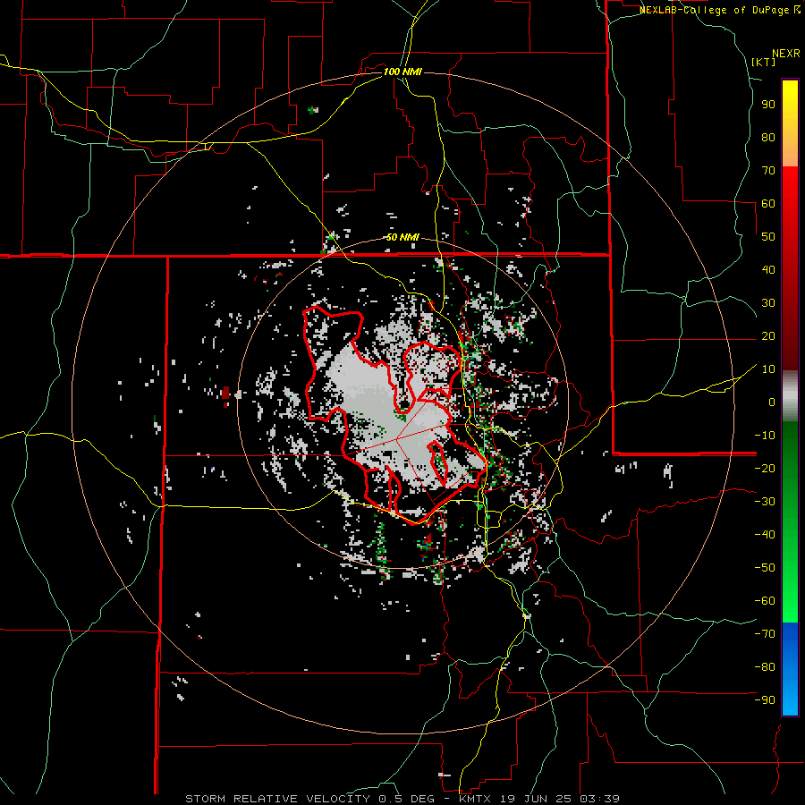
Task: Select the -10 value on the velocity scale
Action: tap(765, 436)
